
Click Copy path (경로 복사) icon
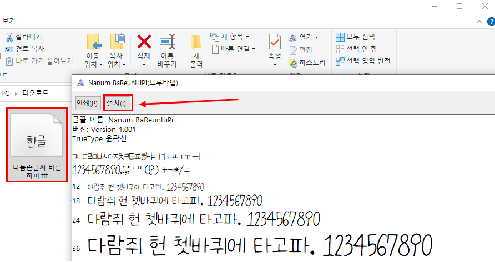click(x=9, y=49)
